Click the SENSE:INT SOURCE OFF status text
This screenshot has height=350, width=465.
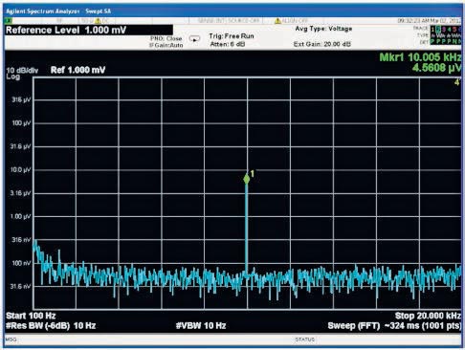tap(229, 21)
